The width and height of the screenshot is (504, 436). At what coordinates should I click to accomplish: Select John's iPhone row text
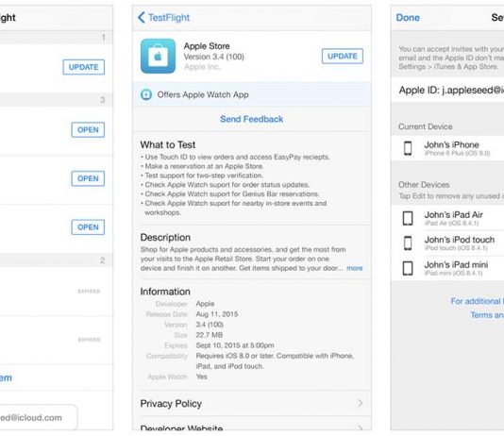point(451,144)
